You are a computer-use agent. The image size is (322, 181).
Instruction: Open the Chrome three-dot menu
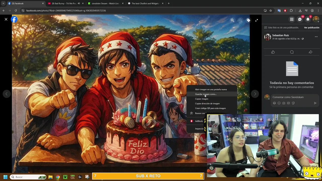(318, 11)
